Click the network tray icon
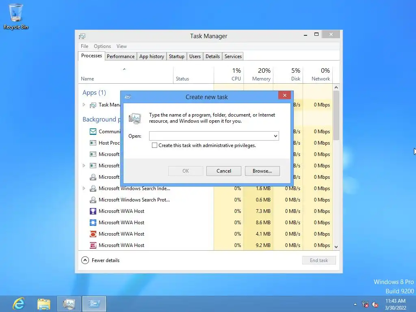 coord(365,304)
